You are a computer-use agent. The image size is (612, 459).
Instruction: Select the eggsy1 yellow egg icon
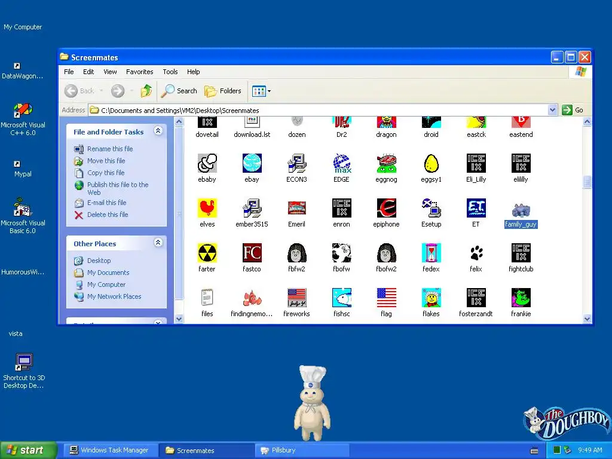432,163
